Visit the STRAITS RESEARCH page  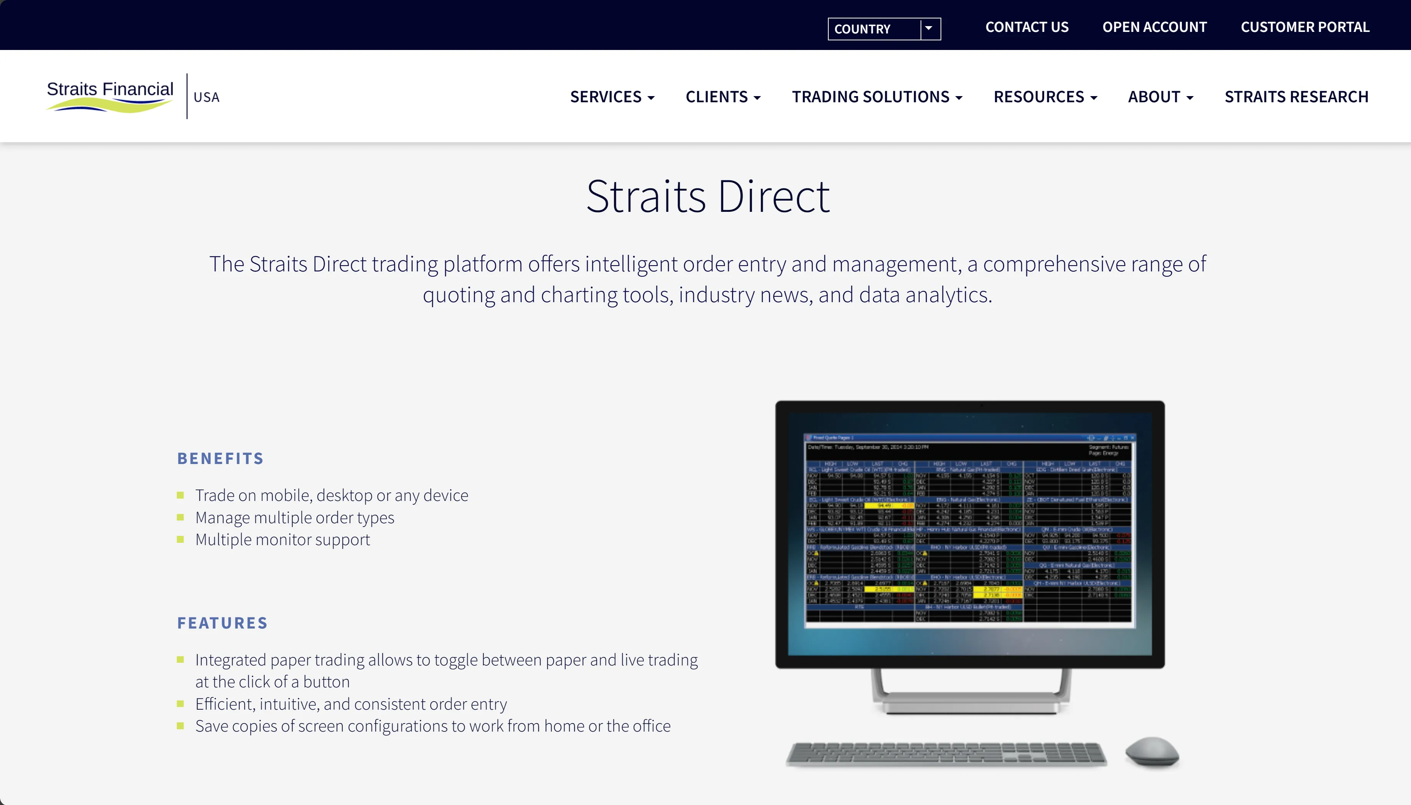point(1296,97)
